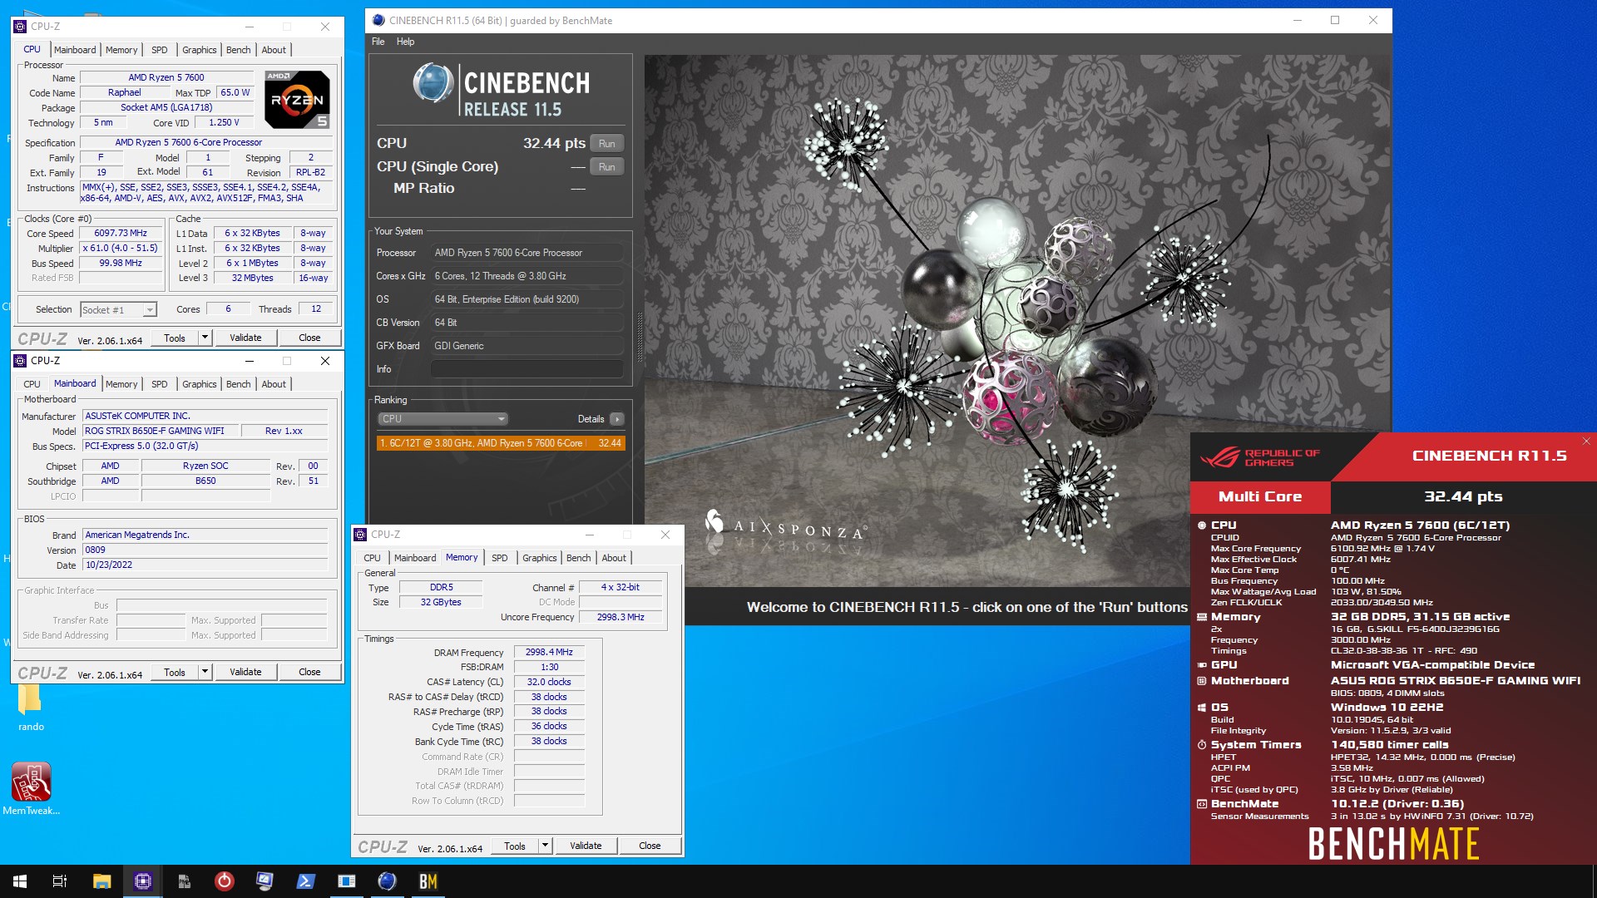
Task: Close the BenchMate overlay panel
Action: tap(1585, 442)
